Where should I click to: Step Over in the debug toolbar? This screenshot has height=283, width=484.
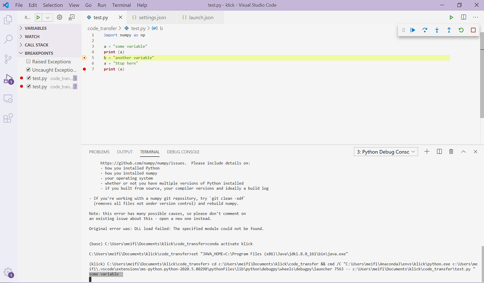pyautogui.click(x=424, y=30)
